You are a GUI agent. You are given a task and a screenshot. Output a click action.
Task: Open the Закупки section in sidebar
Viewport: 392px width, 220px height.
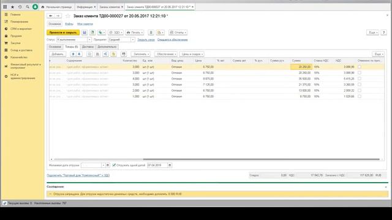[15, 43]
